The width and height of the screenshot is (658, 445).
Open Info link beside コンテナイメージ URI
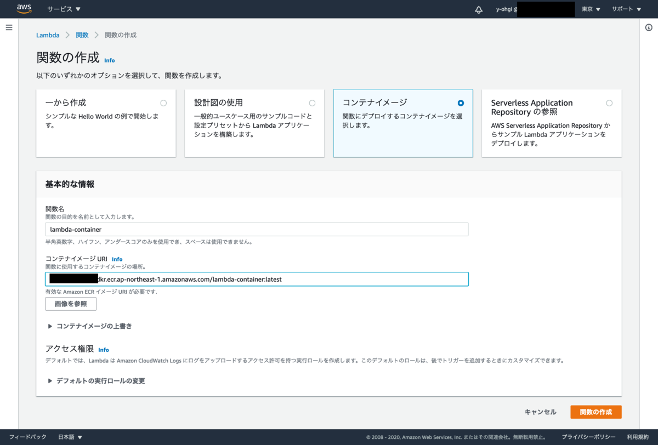(117, 259)
